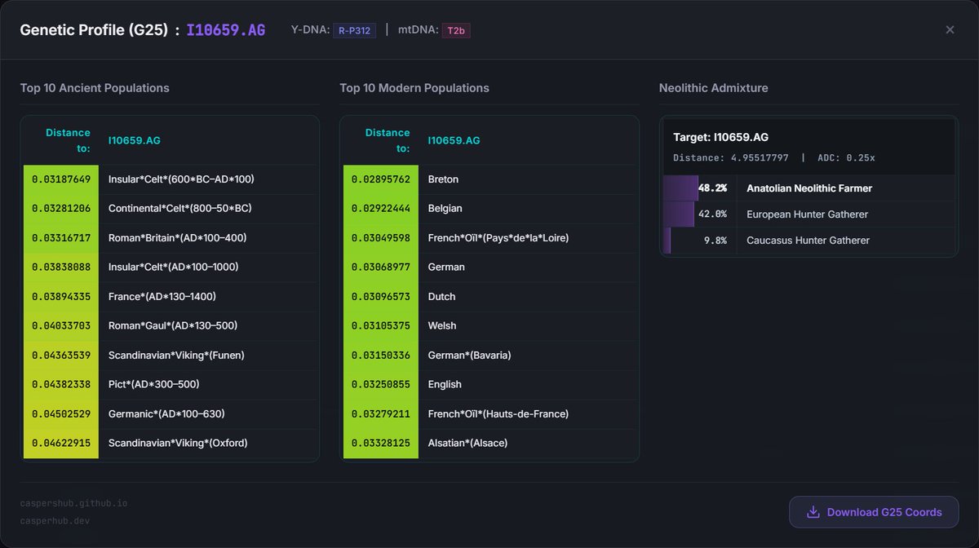Select Scandinavian*Viking*(Oxford) row
Viewport: 979px width, 548px height.
pyautogui.click(x=170, y=444)
